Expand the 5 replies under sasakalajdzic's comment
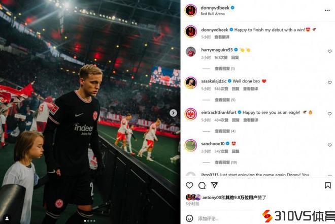Screen dimensions: 335x224 tap(225, 100)
